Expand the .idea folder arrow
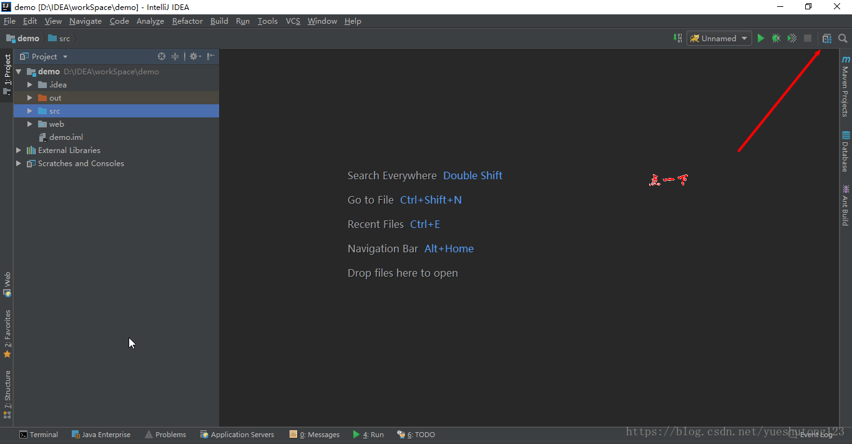Screen dimensions: 852x444 (29, 85)
